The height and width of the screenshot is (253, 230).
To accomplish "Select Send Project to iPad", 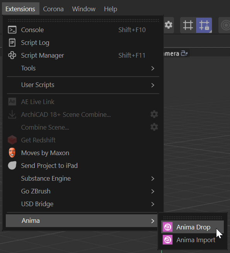I will (x=83, y=166).
